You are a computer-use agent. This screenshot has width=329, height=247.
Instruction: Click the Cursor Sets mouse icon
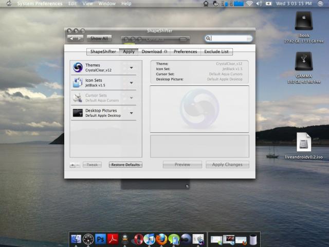78,98
